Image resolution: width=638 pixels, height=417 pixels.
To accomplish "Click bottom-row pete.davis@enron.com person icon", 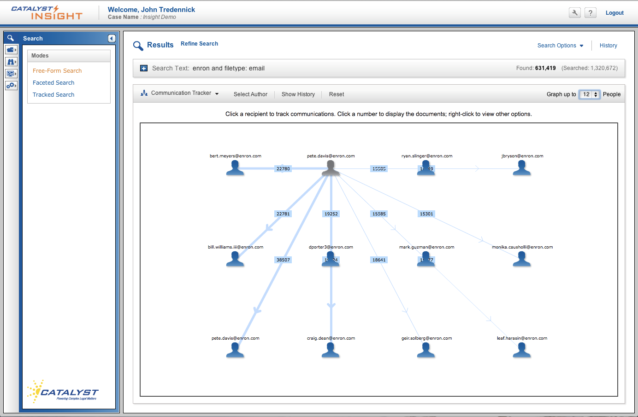I will coord(235,350).
